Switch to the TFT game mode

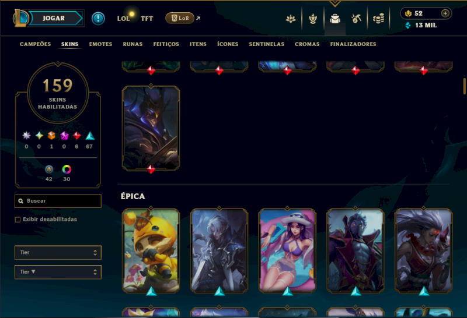(147, 19)
